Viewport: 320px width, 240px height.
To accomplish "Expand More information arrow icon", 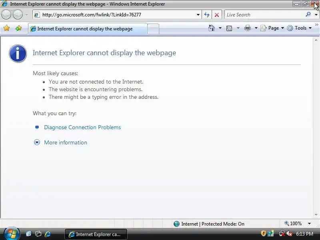I will click(37, 142).
